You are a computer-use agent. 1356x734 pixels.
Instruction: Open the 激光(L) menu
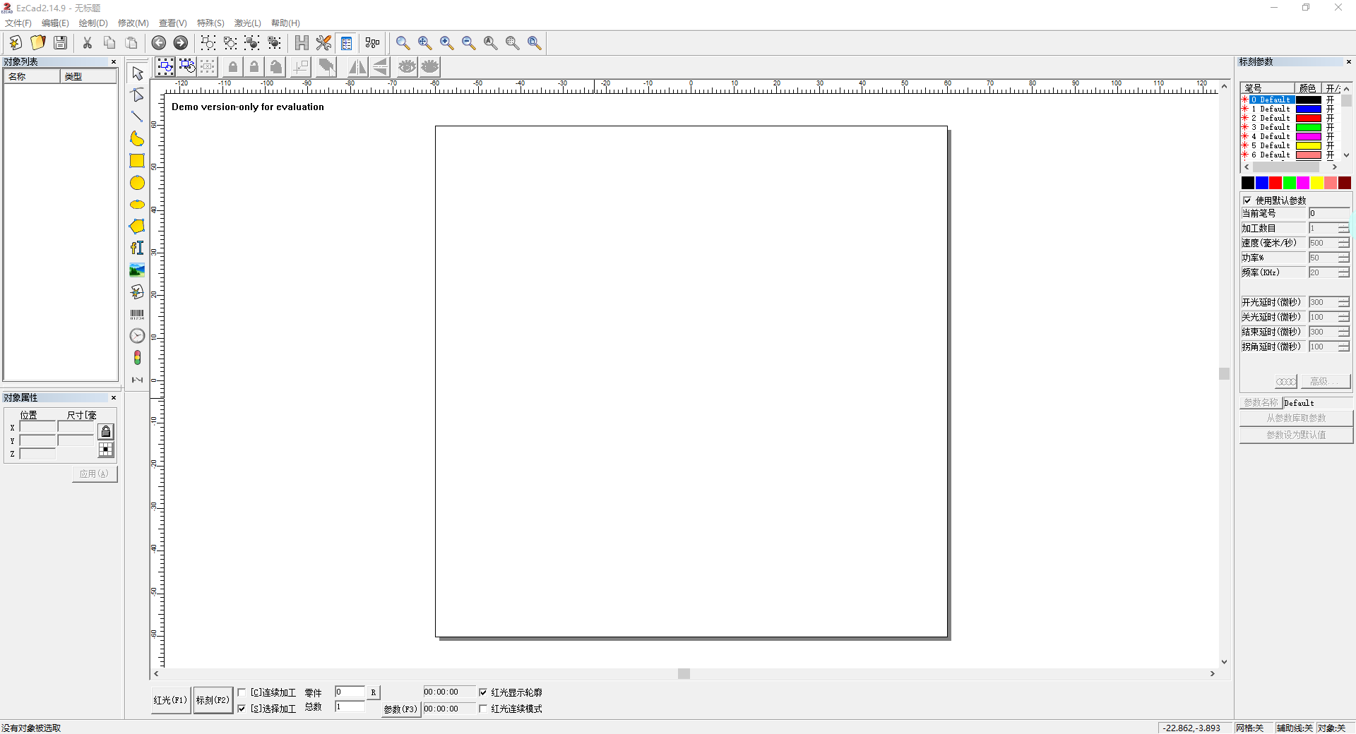tap(248, 23)
